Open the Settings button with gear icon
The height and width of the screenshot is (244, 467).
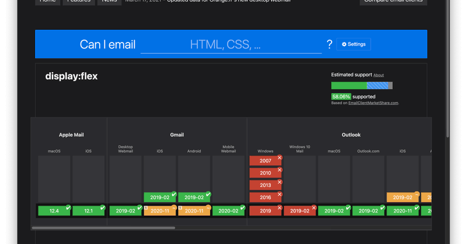click(x=354, y=44)
